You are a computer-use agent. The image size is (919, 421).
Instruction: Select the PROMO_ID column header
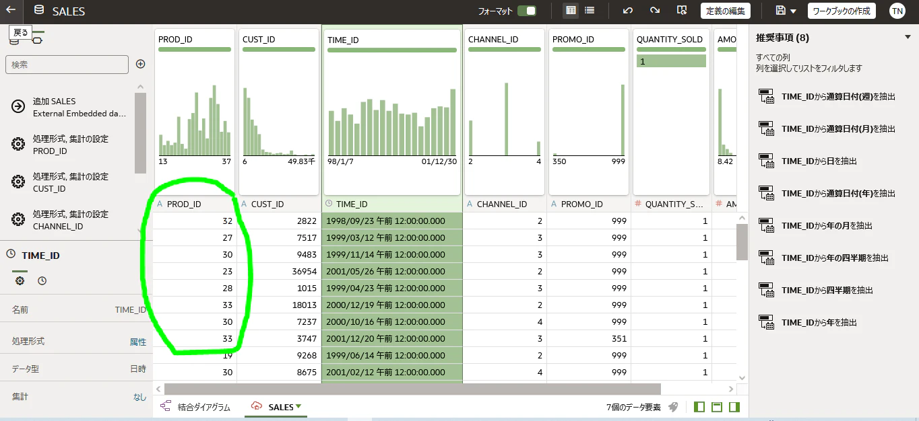[x=589, y=204]
